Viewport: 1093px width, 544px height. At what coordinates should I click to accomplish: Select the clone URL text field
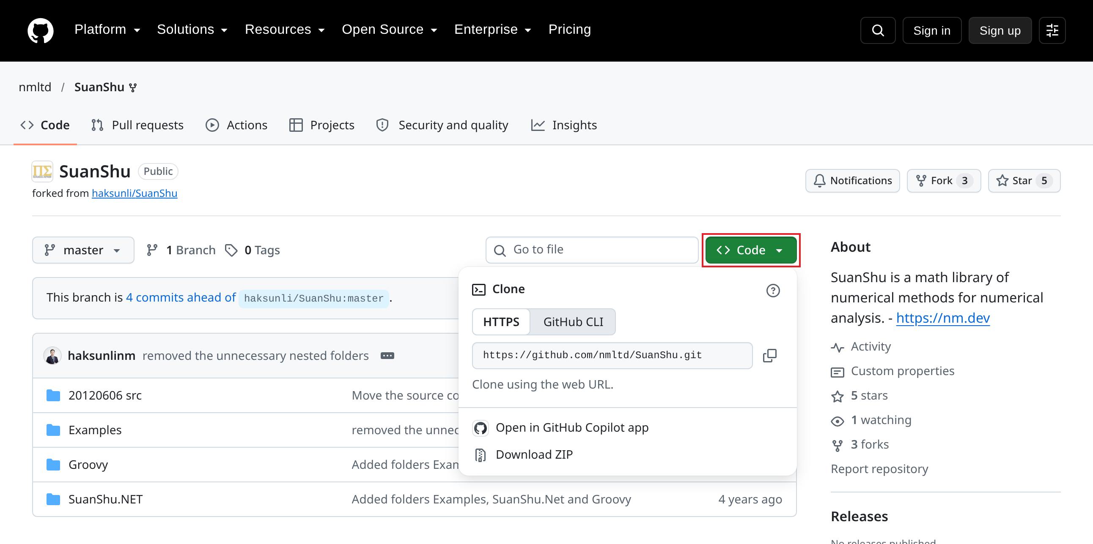pos(612,356)
